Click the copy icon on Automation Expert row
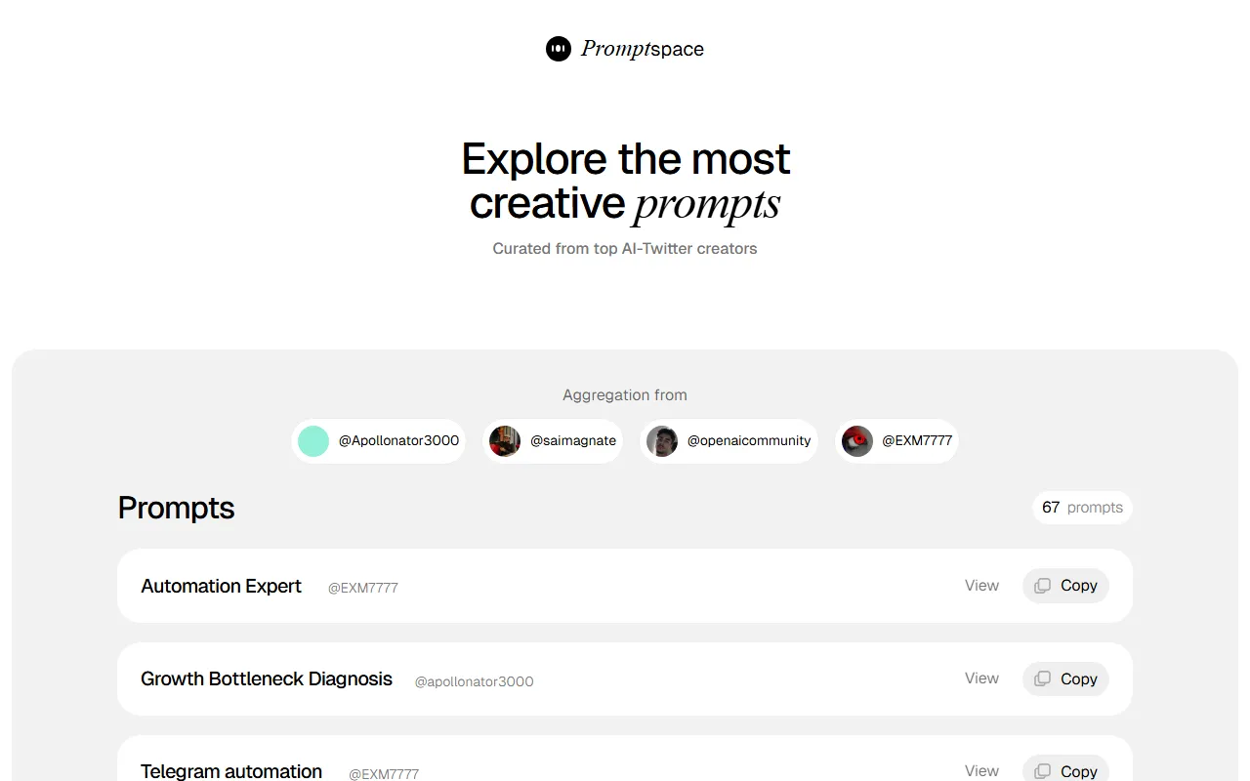 (1044, 586)
